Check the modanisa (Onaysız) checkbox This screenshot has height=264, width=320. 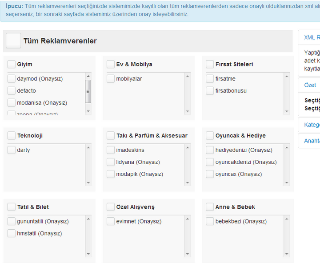point(12,103)
